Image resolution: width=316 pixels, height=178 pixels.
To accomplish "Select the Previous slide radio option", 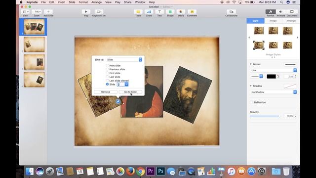I will click(x=107, y=69).
